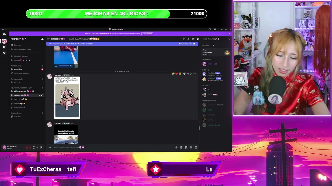Click the invite people icon beside Mizoritos

(x=43, y=39)
